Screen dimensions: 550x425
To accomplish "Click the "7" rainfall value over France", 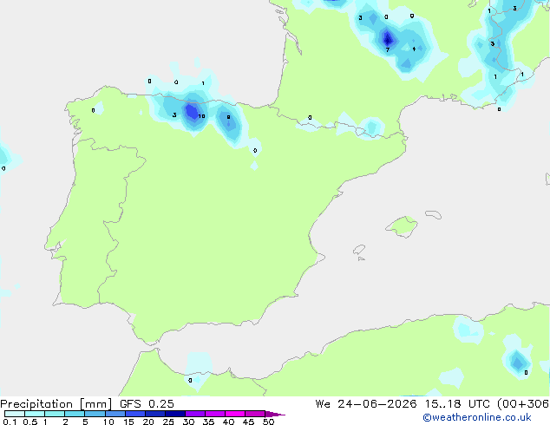I will [x=388, y=49].
